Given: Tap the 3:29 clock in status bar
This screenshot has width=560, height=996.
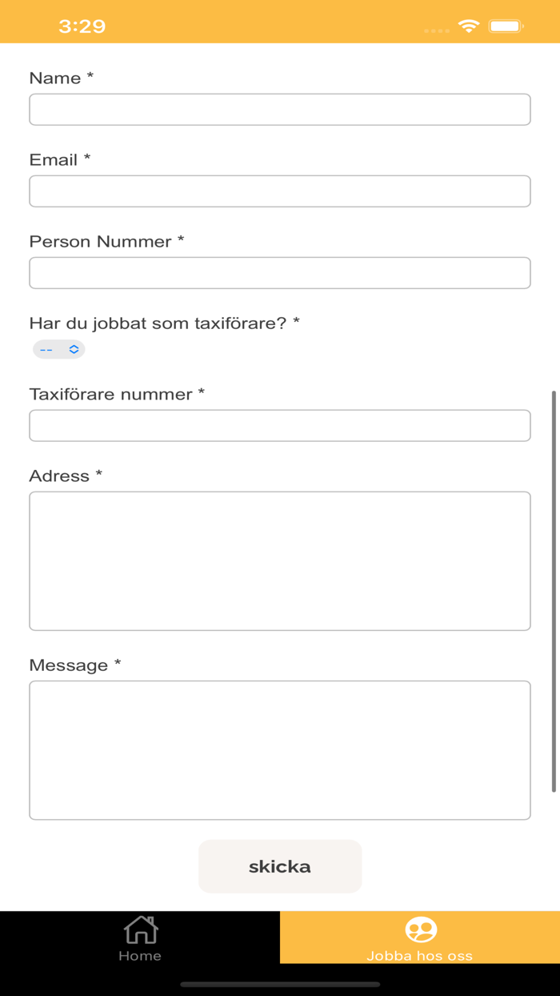Looking at the screenshot, I should coord(82,26).
